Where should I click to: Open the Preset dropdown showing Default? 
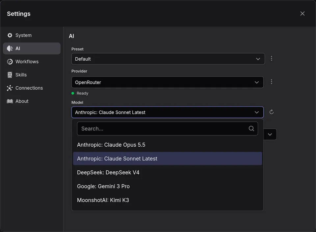(x=168, y=59)
